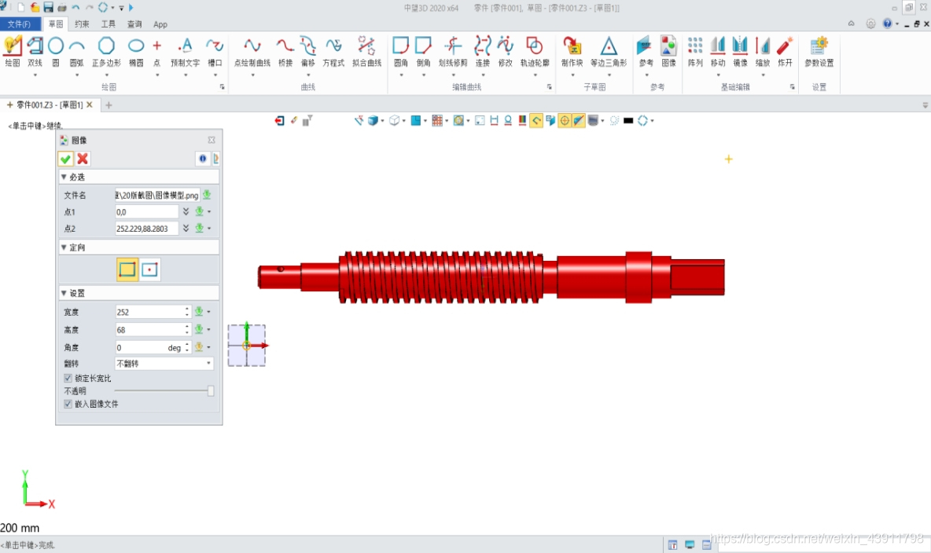The width and height of the screenshot is (931, 553).
Task: Select the 缩放 scale tool
Action: tap(763, 52)
